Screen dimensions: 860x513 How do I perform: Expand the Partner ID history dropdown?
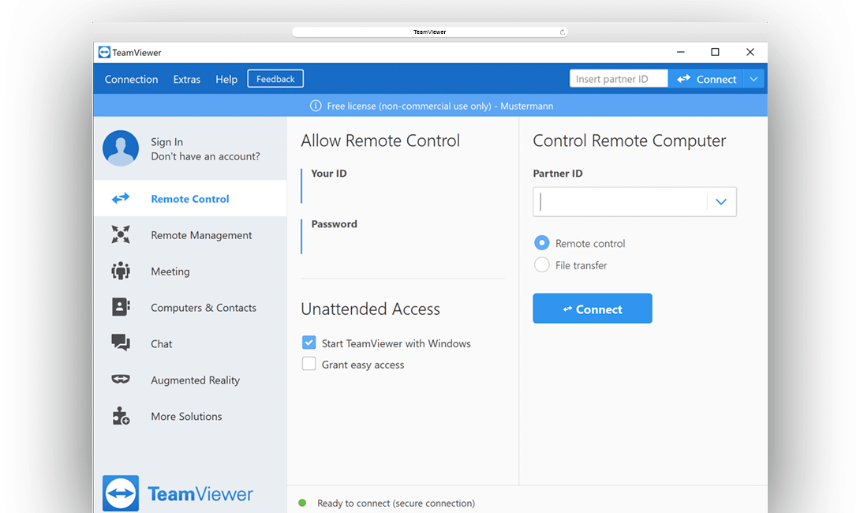point(721,202)
